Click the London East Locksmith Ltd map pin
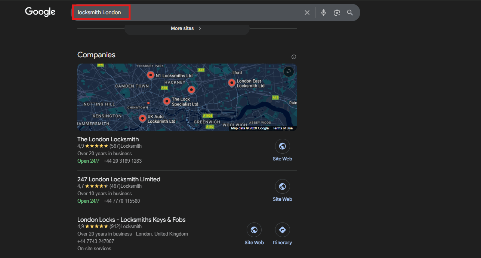 232,83
